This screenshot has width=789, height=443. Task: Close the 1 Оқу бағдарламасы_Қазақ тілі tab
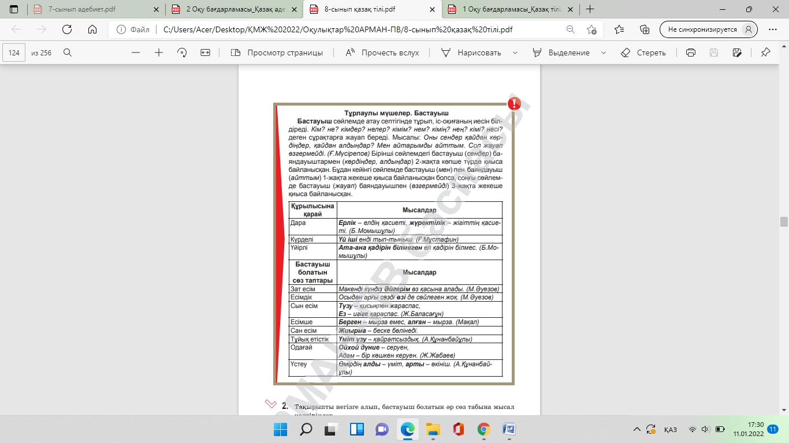click(x=571, y=9)
